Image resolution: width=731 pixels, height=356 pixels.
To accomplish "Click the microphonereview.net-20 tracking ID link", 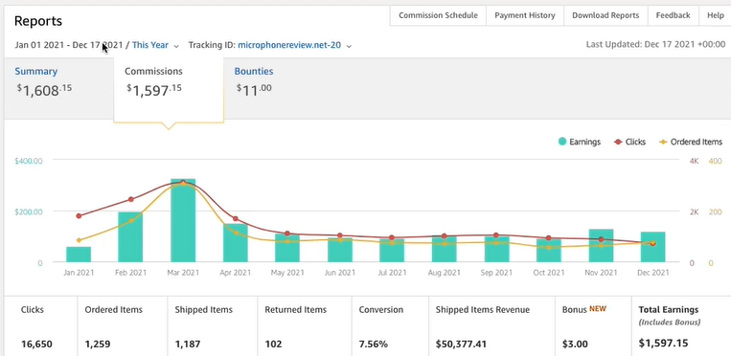I will point(289,45).
